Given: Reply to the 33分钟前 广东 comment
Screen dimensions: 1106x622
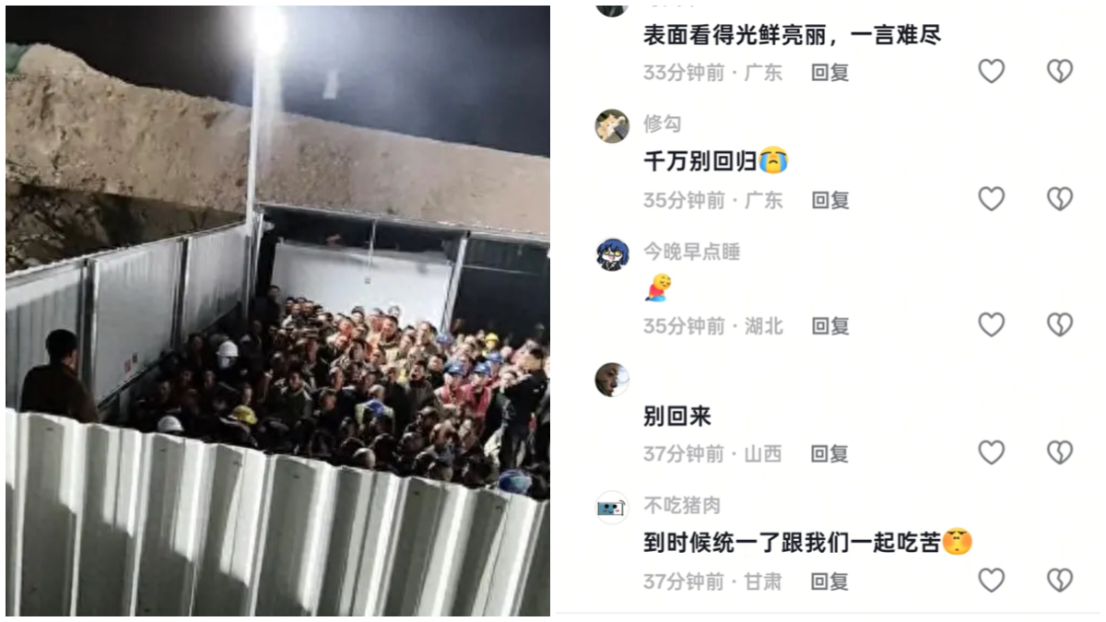Looking at the screenshot, I should tap(829, 72).
